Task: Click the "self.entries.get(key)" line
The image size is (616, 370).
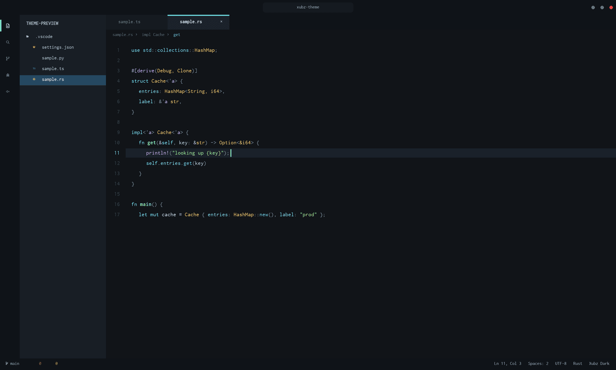Action: (x=176, y=163)
